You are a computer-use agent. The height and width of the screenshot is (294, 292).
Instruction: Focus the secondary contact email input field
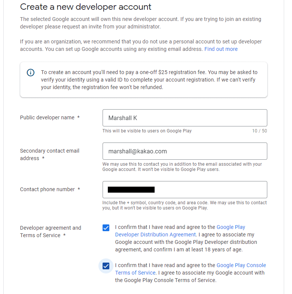tap(185, 151)
